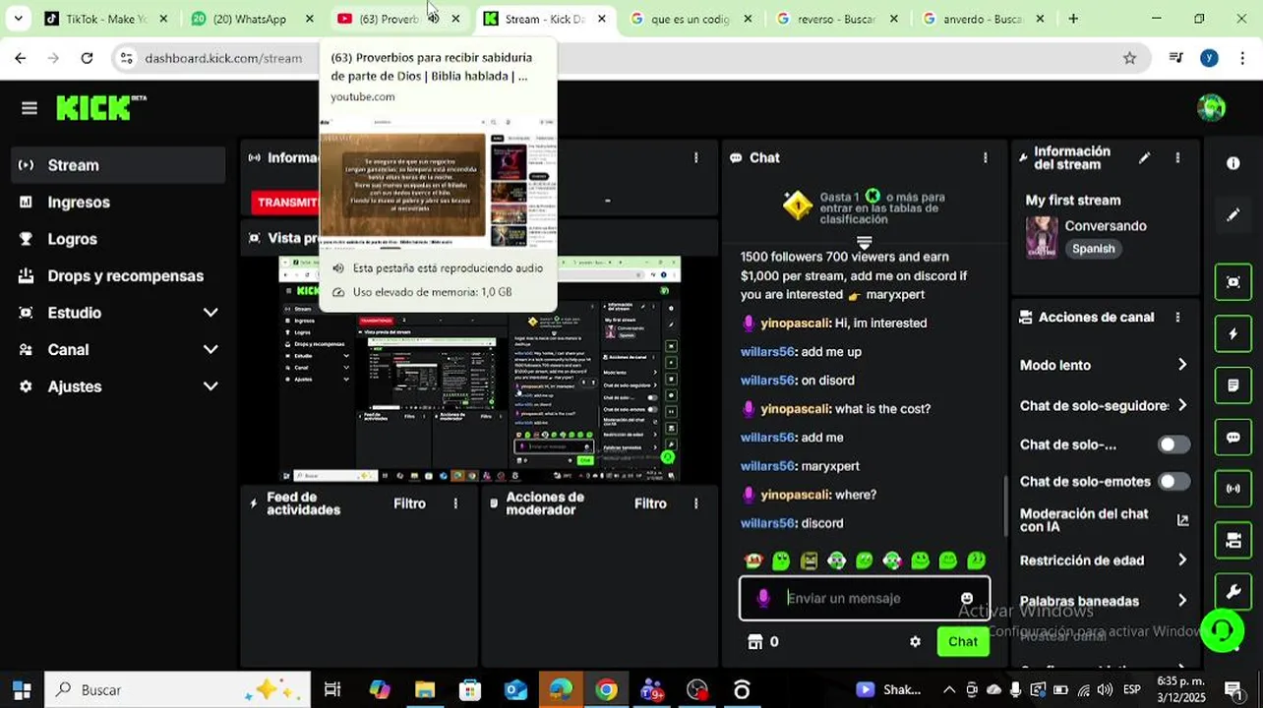Open Palabras baneadas options chevron
The height and width of the screenshot is (708, 1263).
pyautogui.click(x=1182, y=601)
